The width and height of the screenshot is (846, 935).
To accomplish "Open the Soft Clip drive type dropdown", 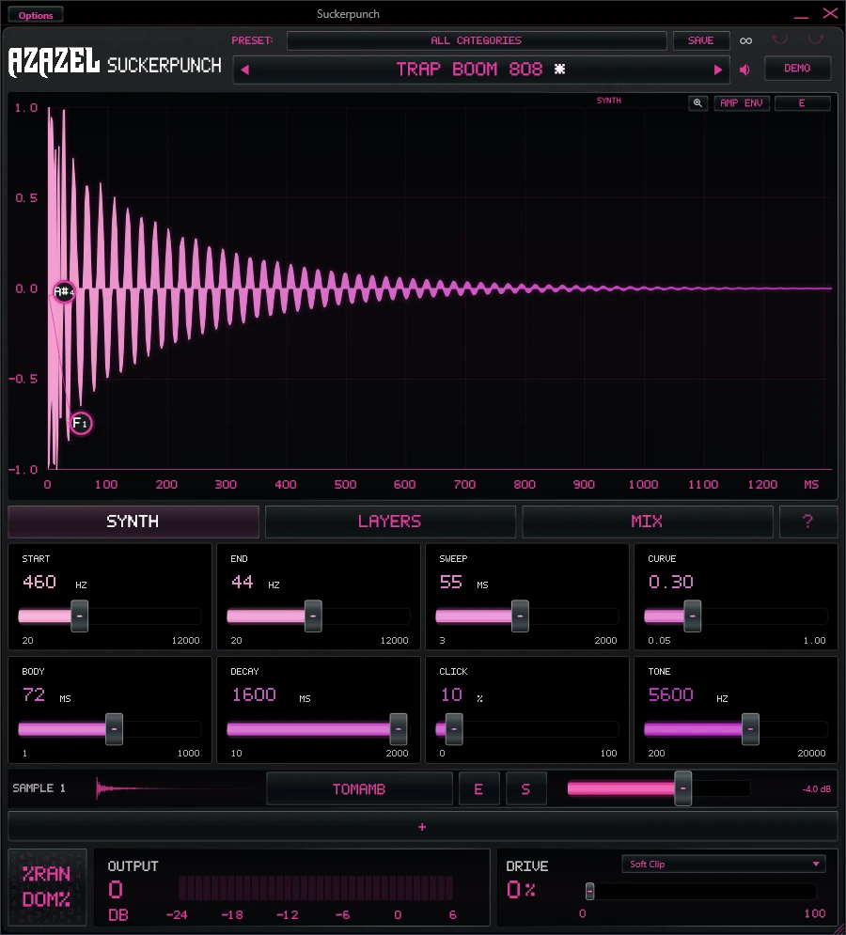I will (724, 864).
